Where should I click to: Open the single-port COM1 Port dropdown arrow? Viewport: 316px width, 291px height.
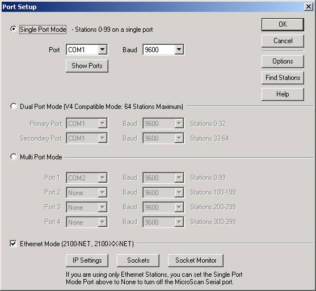(102, 49)
